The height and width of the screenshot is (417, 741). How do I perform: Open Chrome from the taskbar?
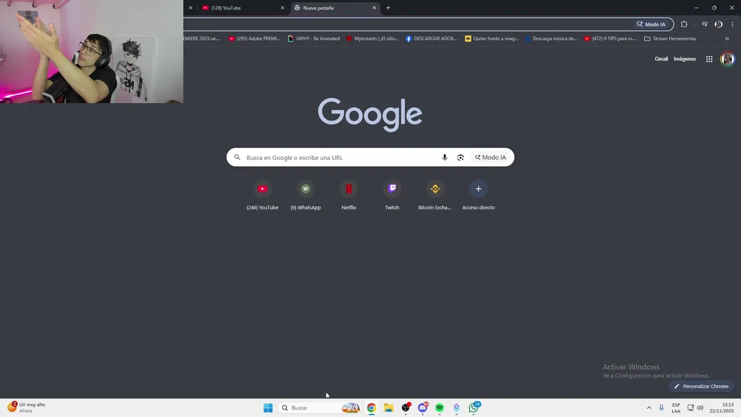coord(372,408)
